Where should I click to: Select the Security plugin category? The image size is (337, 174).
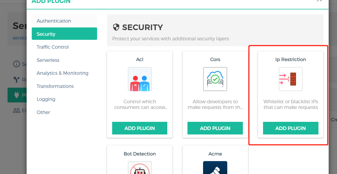[64, 34]
